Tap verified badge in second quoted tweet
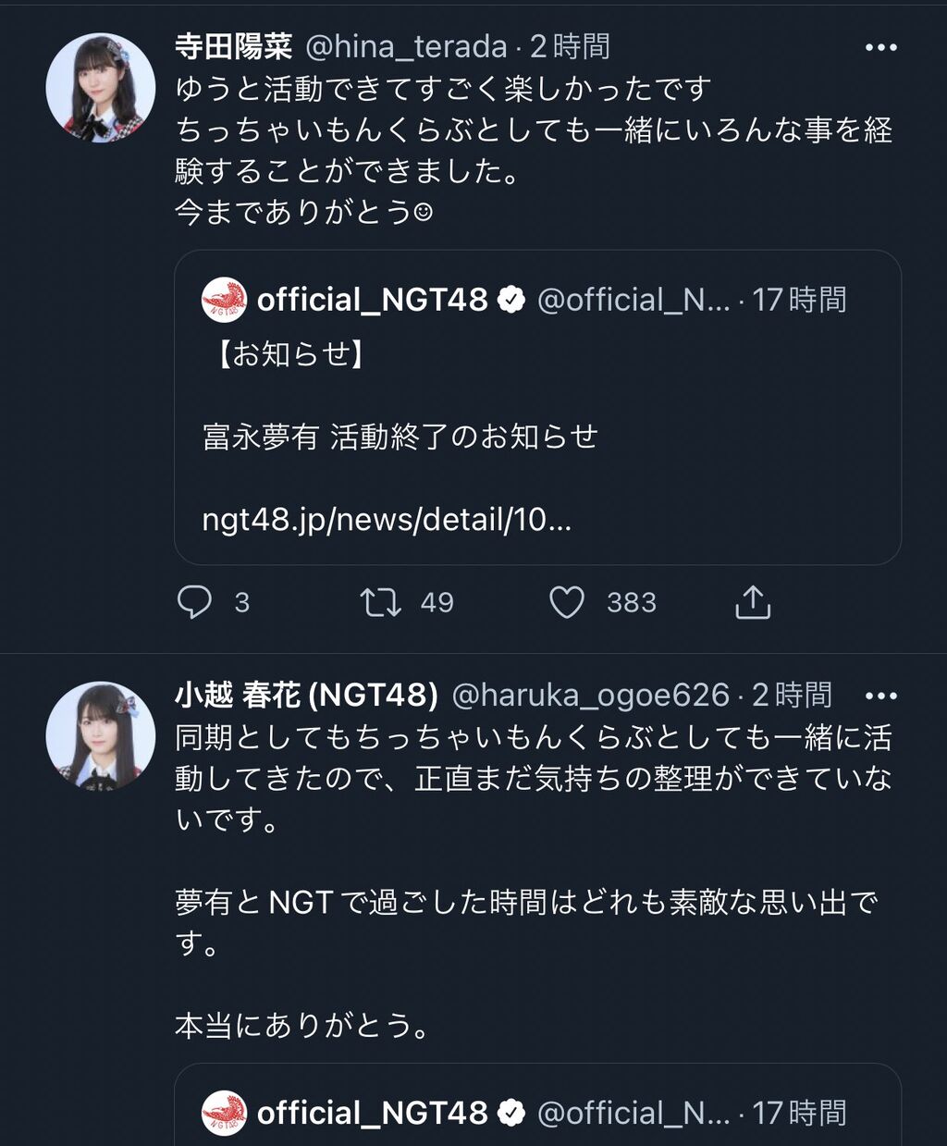This screenshot has width=947, height=1146. (511, 1113)
